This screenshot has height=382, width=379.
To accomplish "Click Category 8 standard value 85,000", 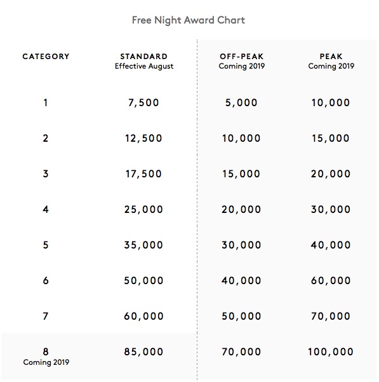I will [x=143, y=351].
